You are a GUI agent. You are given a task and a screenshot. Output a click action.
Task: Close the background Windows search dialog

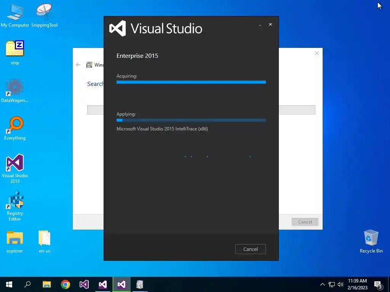click(316, 53)
